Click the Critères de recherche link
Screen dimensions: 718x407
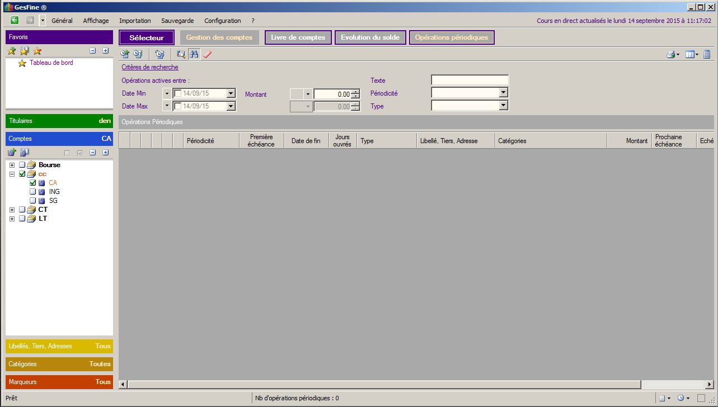tap(150, 67)
